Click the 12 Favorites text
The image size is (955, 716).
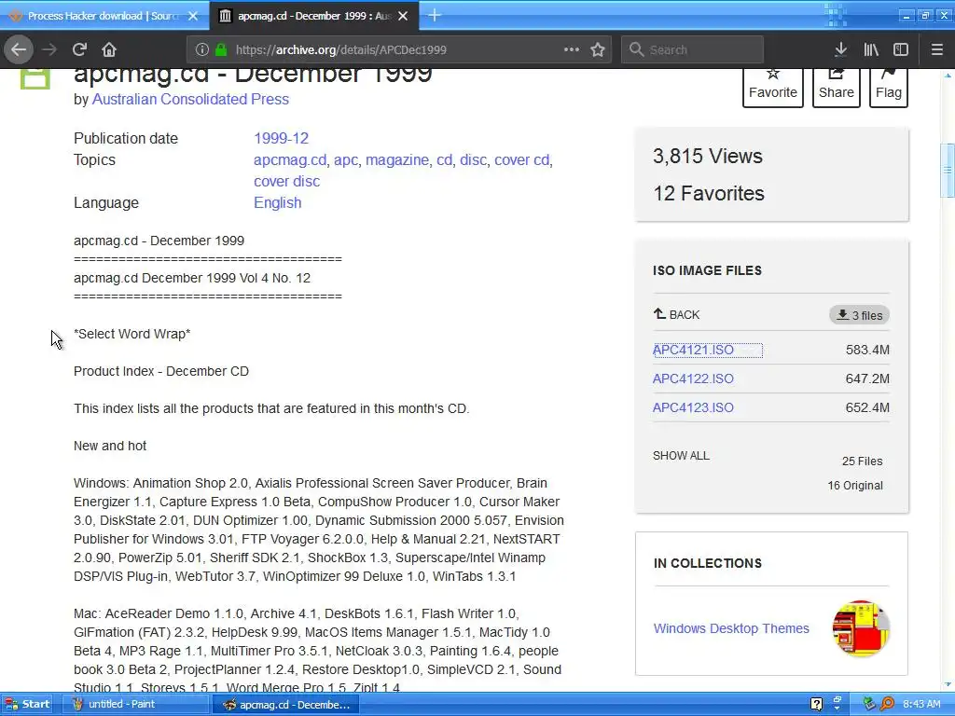click(709, 194)
